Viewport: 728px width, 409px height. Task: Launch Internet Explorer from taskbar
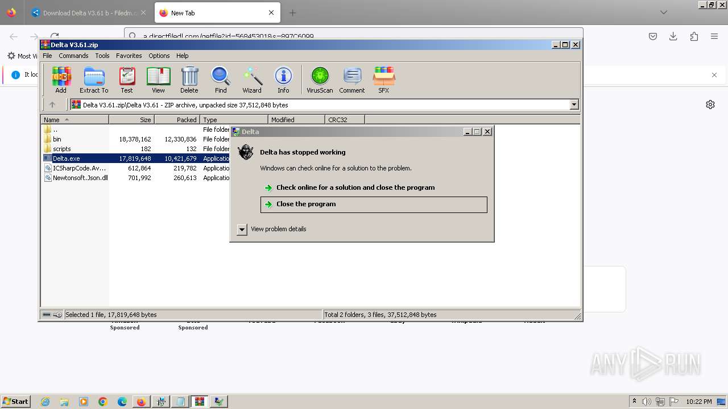pyautogui.click(x=45, y=402)
